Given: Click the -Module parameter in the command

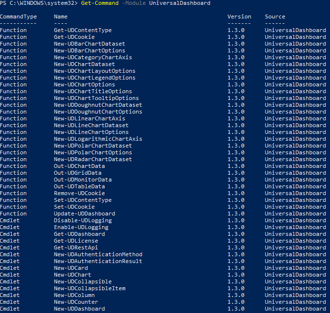Looking at the screenshot, I should [134, 3].
